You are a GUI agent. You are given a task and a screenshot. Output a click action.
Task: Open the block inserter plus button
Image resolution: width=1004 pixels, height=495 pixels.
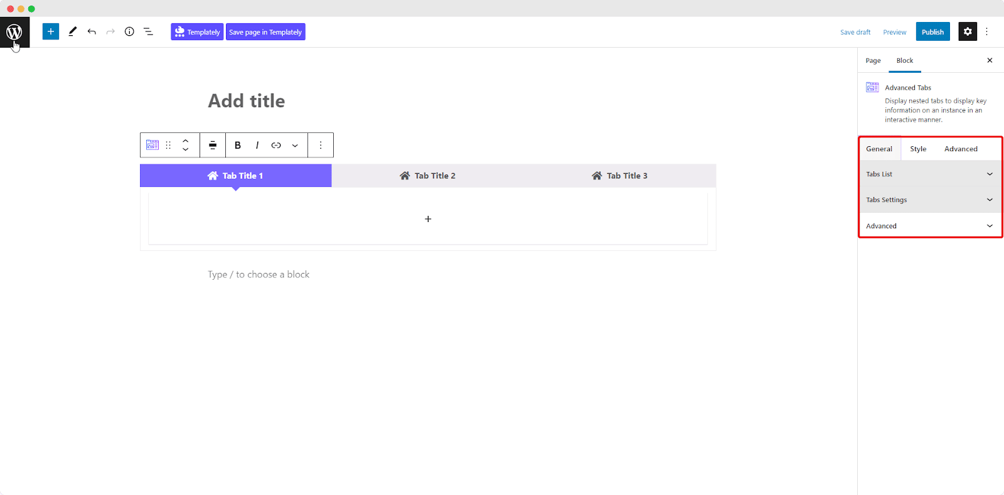coord(51,31)
